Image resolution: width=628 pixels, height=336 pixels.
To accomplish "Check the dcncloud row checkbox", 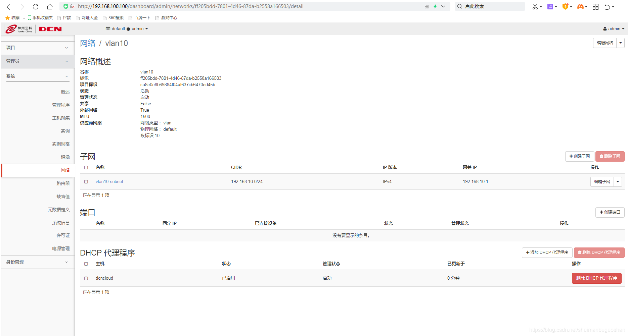I will click(x=86, y=278).
